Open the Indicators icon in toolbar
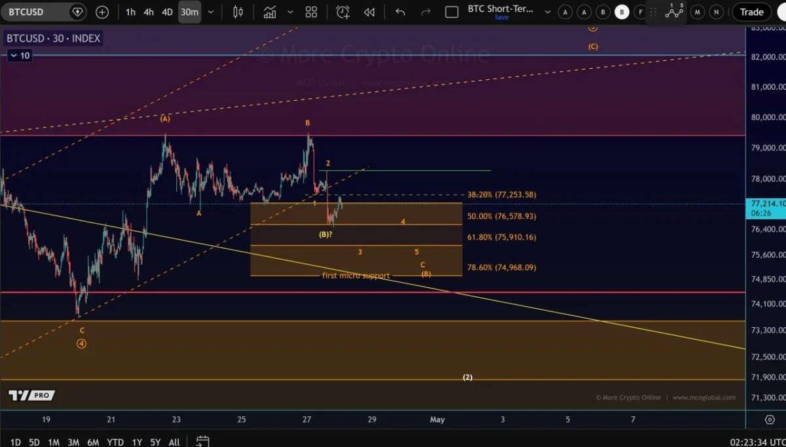The width and height of the screenshot is (786, 447). (x=270, y=12)
